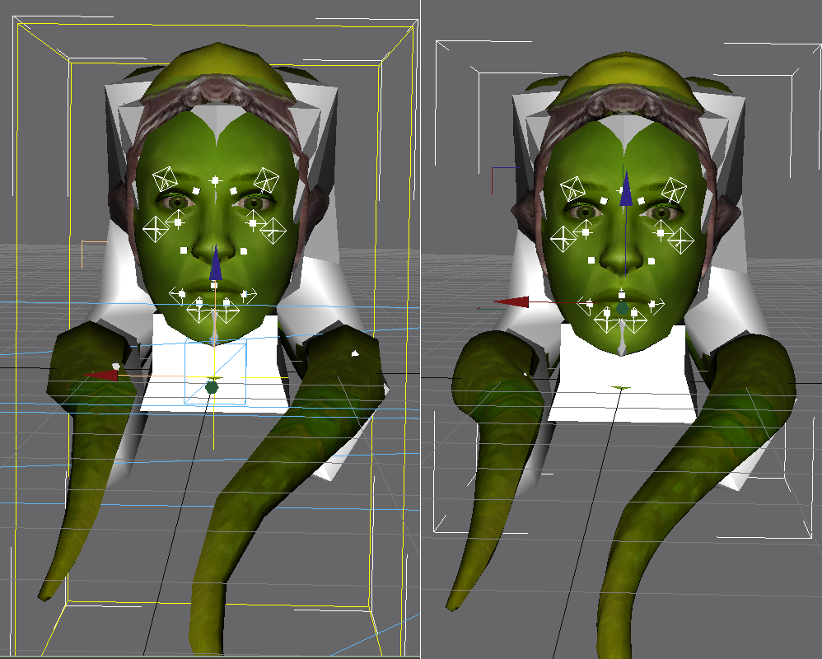Viewport: 822px width, 659px height.
Task: Pick right viewport's brow box helper above model's right eye
Action: [574, 189]
